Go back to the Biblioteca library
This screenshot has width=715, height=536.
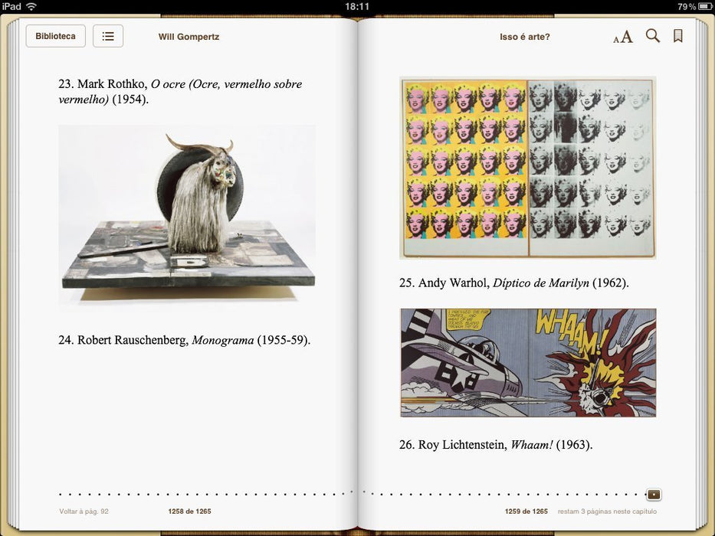point(55,36)
